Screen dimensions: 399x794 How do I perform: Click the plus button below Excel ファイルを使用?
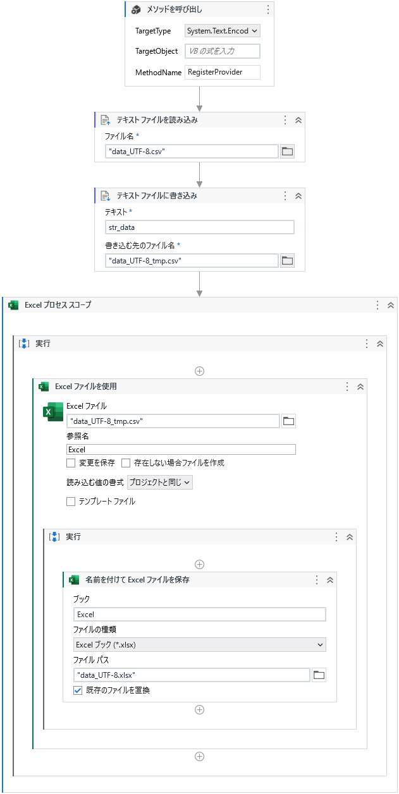click(x=199, y=756)
